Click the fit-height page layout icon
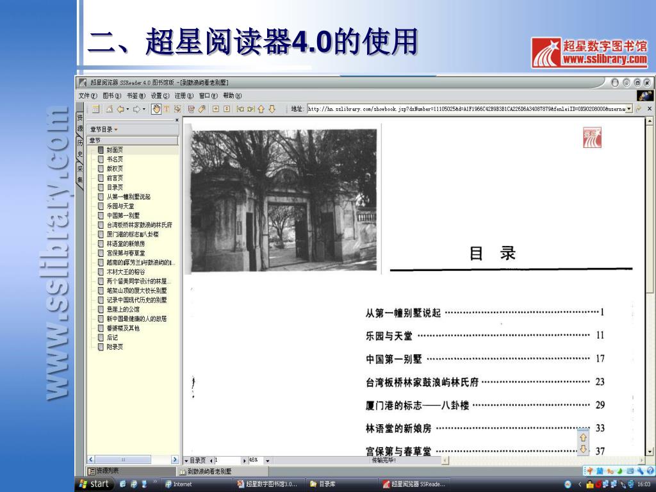The width and height of the screenshot is (656, 492). 227,109
